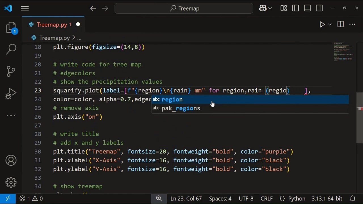Open the hamburger application menu
The width and height of the screenshot is (363, 204).
25,8
